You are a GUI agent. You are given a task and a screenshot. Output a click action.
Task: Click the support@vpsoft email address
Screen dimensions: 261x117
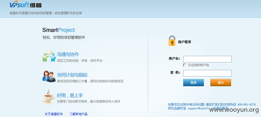[200, 108]
